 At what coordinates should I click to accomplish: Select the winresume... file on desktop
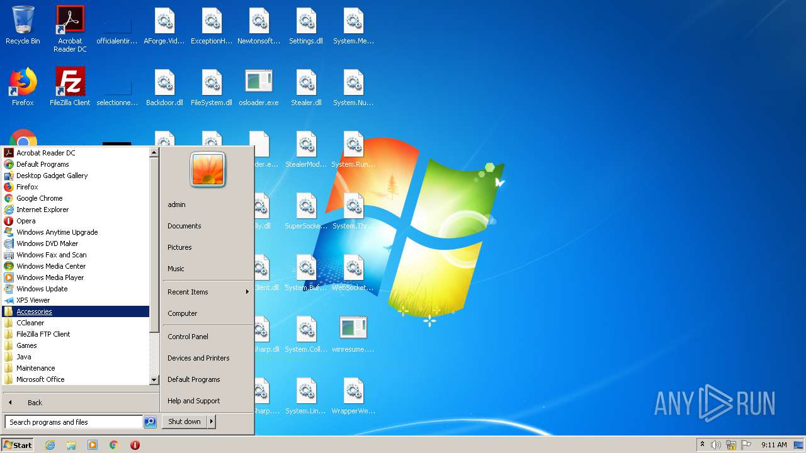click(x=353, y=335)
